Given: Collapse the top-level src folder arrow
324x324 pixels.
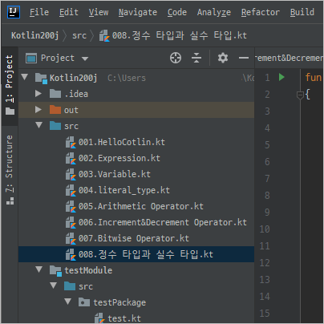Looking at the screenshot, I should coord(39,125).
